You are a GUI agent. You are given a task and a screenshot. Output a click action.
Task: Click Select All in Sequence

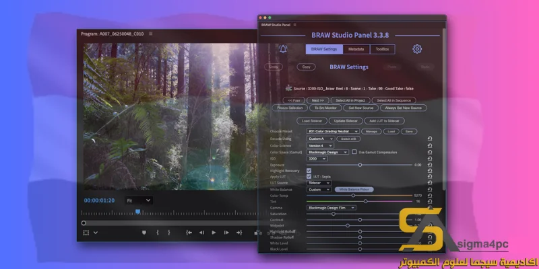pos(394,100)
